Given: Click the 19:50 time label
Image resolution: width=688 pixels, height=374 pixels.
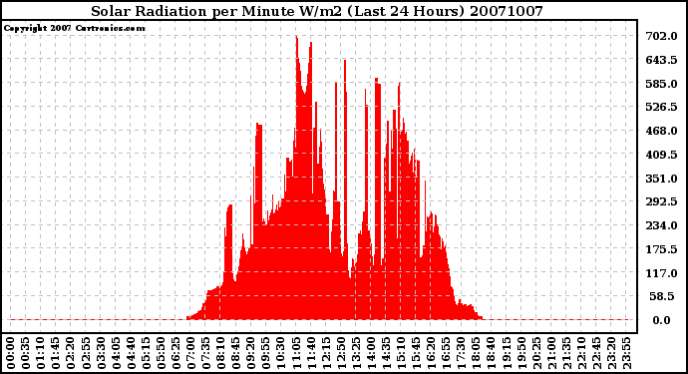Looking at the screenshot, I should click(x=521, y=354).
